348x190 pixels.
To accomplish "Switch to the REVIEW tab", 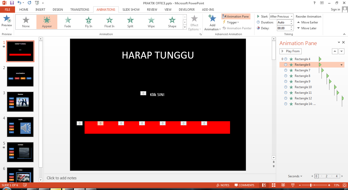I will [x=152, y=10].
